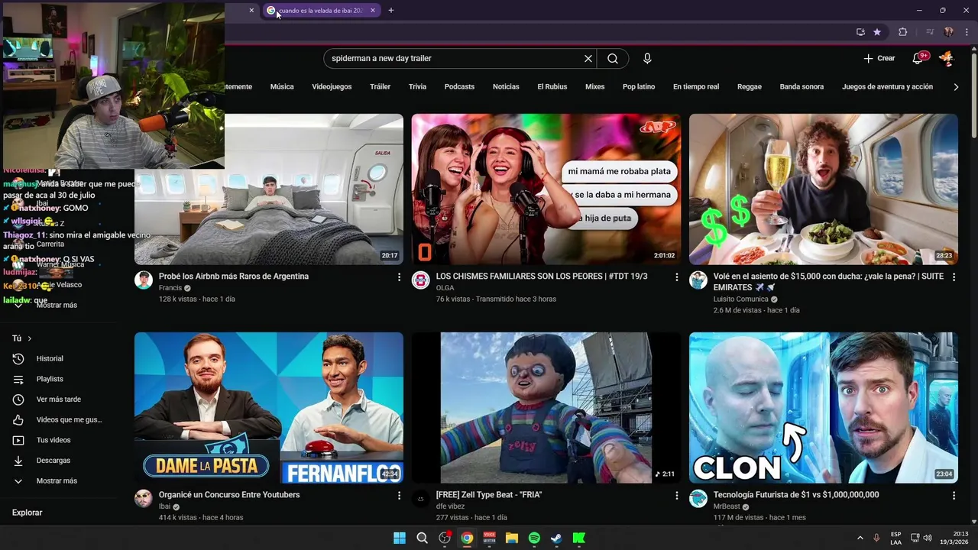Open the YouTube account avatar menu

pos(946,58)
